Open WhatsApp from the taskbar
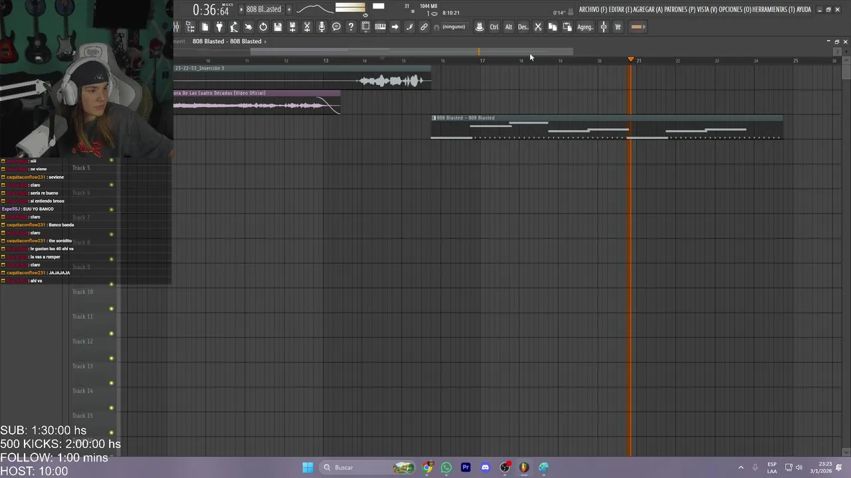This screenshot has height=478, width=851. (446, 467)
